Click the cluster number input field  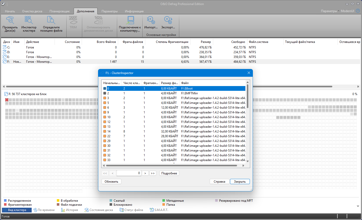tap(129, 173)
